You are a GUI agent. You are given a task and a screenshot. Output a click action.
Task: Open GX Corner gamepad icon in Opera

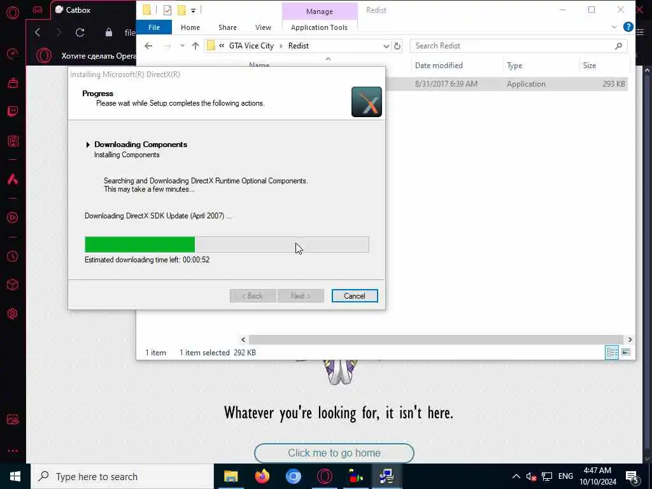click(38, 10)
